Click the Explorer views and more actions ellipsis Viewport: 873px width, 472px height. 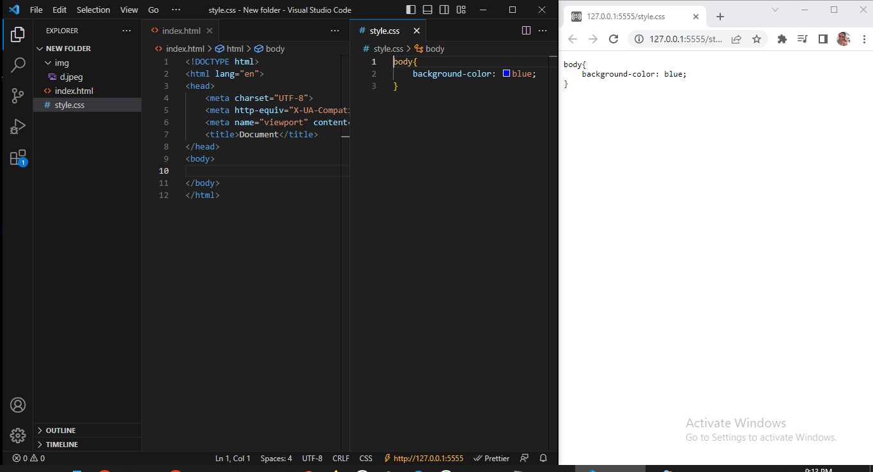pyautogui.click(x=127, y=31)
